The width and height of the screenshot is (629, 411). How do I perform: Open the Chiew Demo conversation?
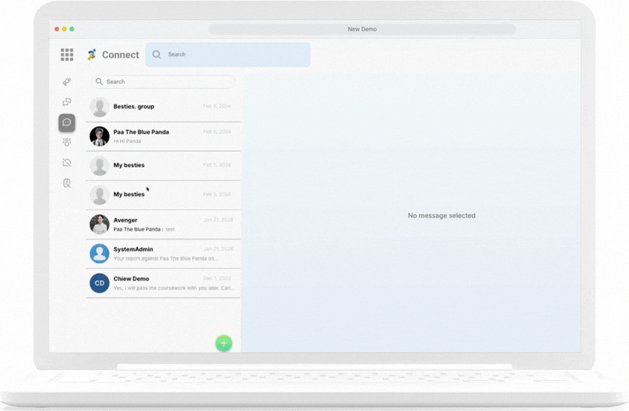(163, 283)
